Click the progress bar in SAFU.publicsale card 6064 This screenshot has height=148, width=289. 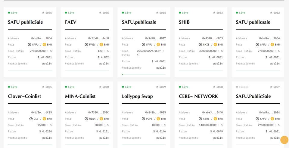pos(144,74)
